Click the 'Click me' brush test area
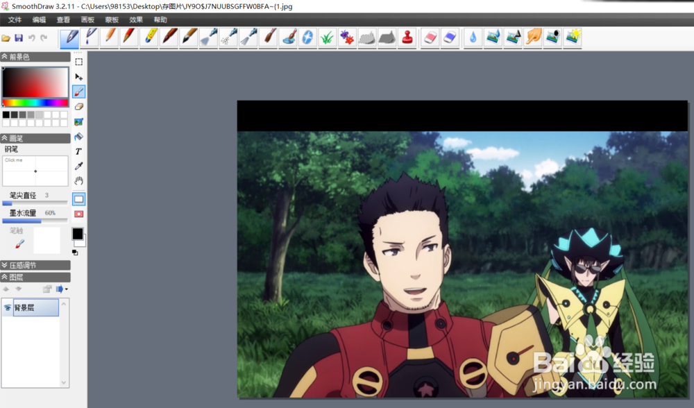 tap(35, 171)
